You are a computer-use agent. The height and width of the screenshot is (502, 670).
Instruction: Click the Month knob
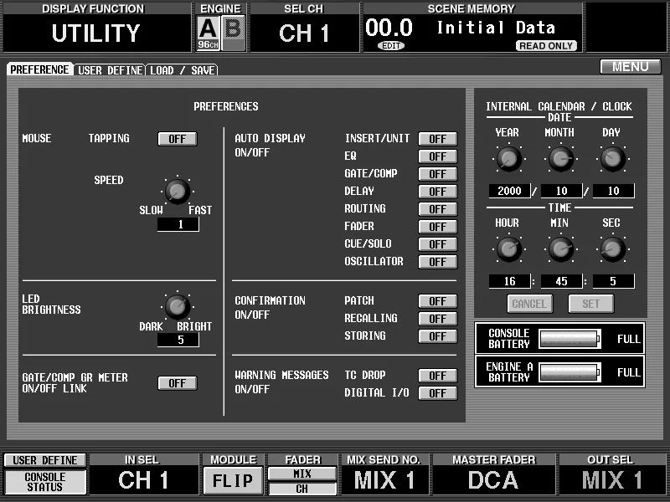(560, 159)
